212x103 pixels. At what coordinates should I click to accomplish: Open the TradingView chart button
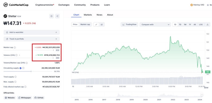click(x=129, y=24)
